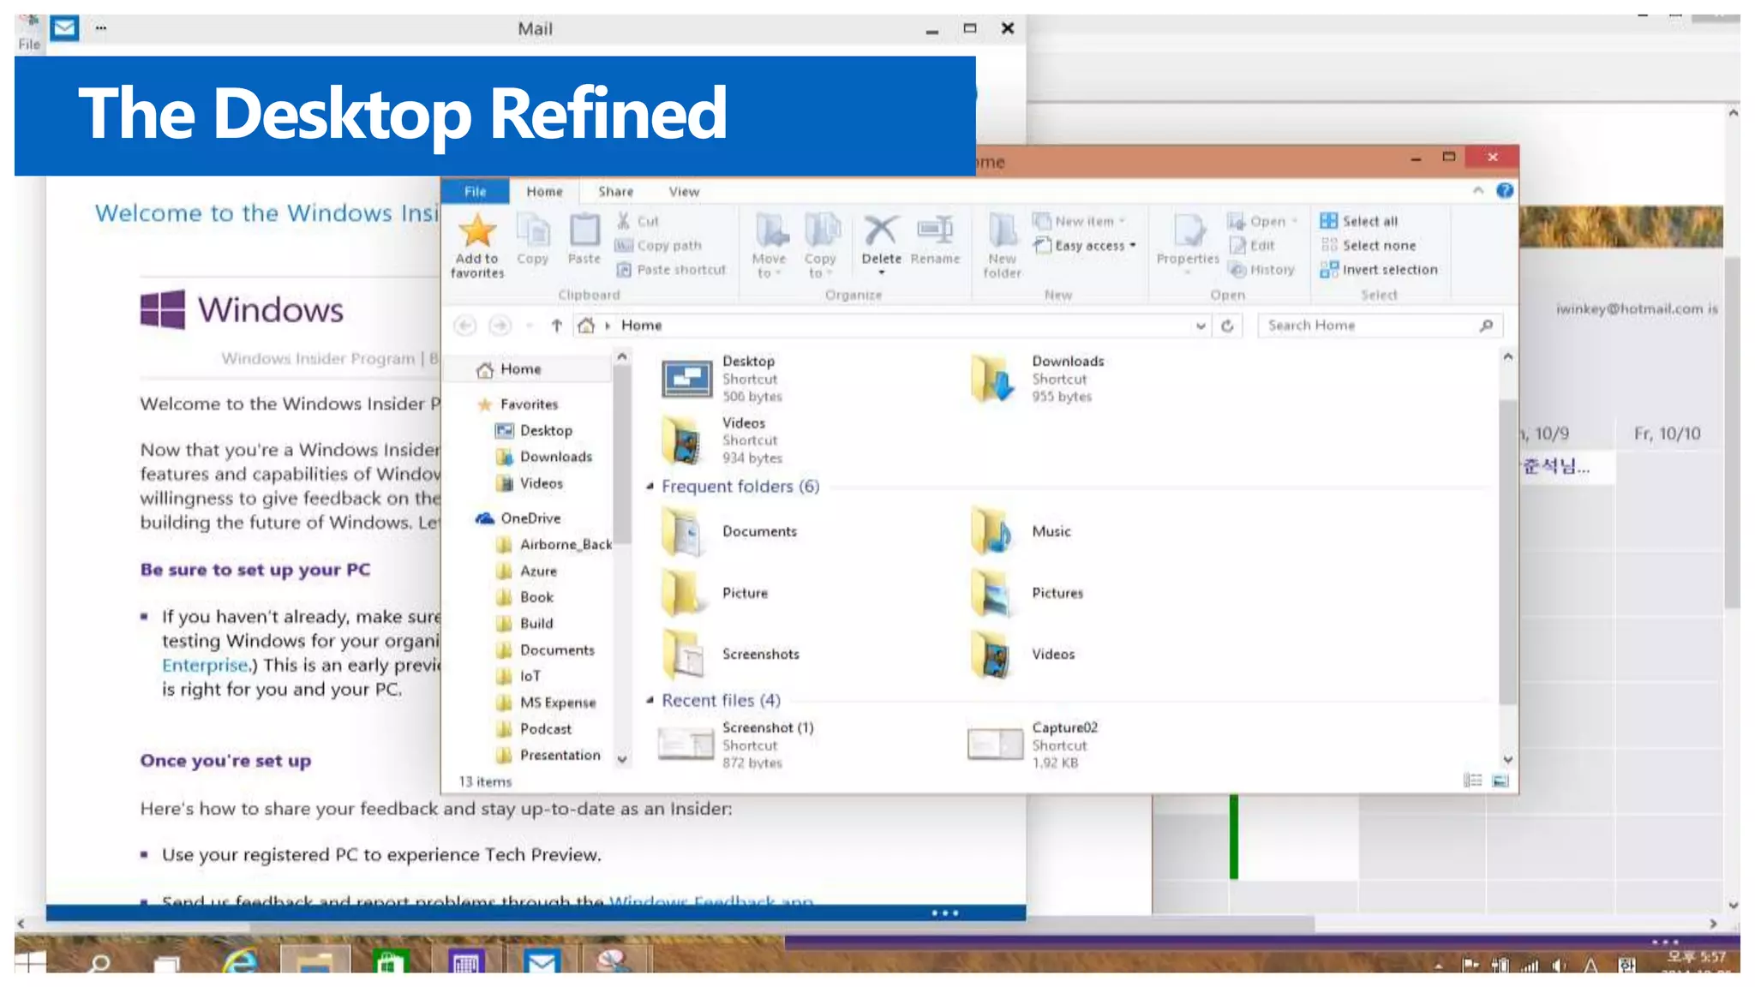Click the Rename icon in Organize group

pyautogui.click(x=935, y=230)
